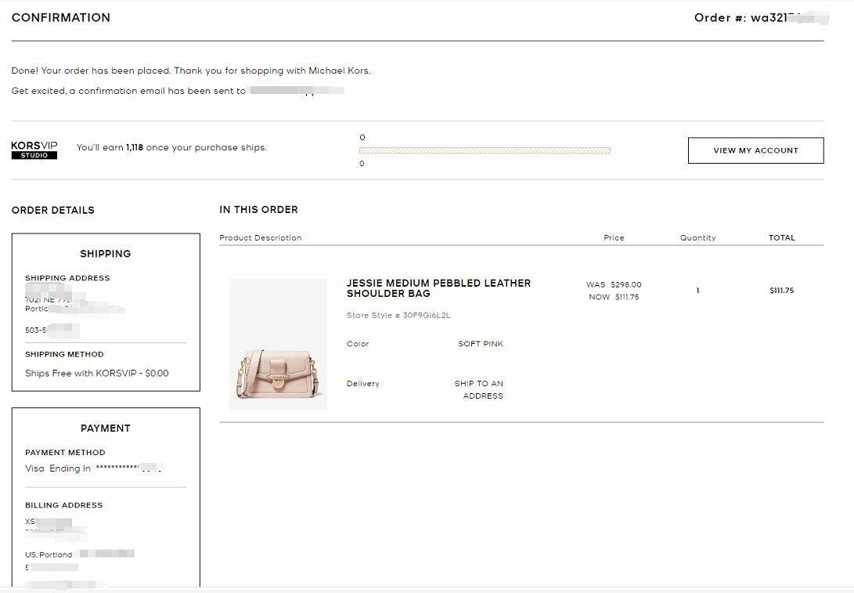Click the Jessie Medium Pebbled Leather Shoulder Bag title
The width and height of the screenshot is (854, 593).
point(438,288)
